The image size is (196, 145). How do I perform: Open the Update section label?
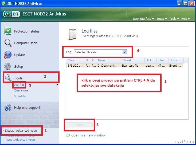tap(19, 55)
